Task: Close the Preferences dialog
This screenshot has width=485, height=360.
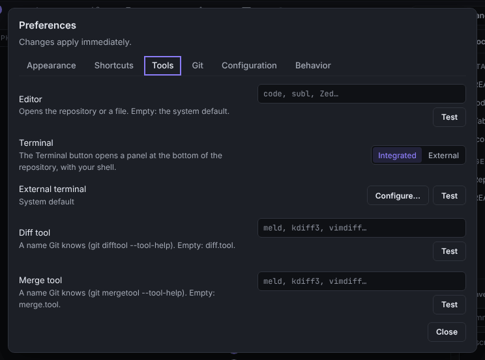Action: (x=447, y=332)
